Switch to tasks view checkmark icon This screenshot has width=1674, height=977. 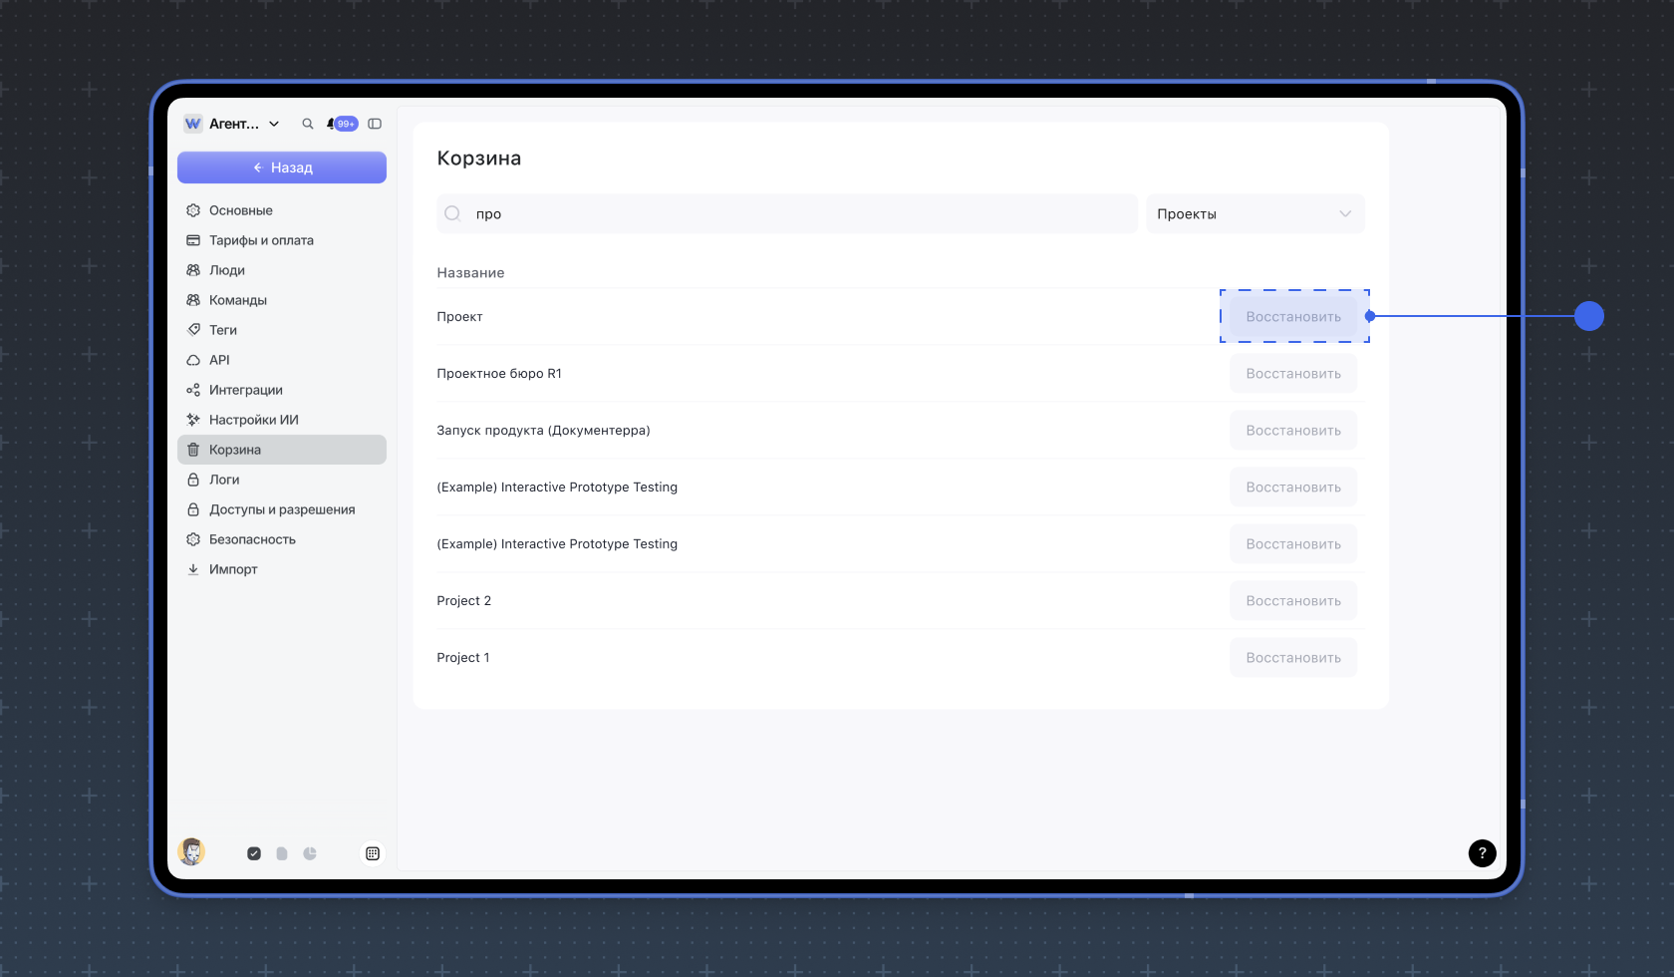click(254, 853)
